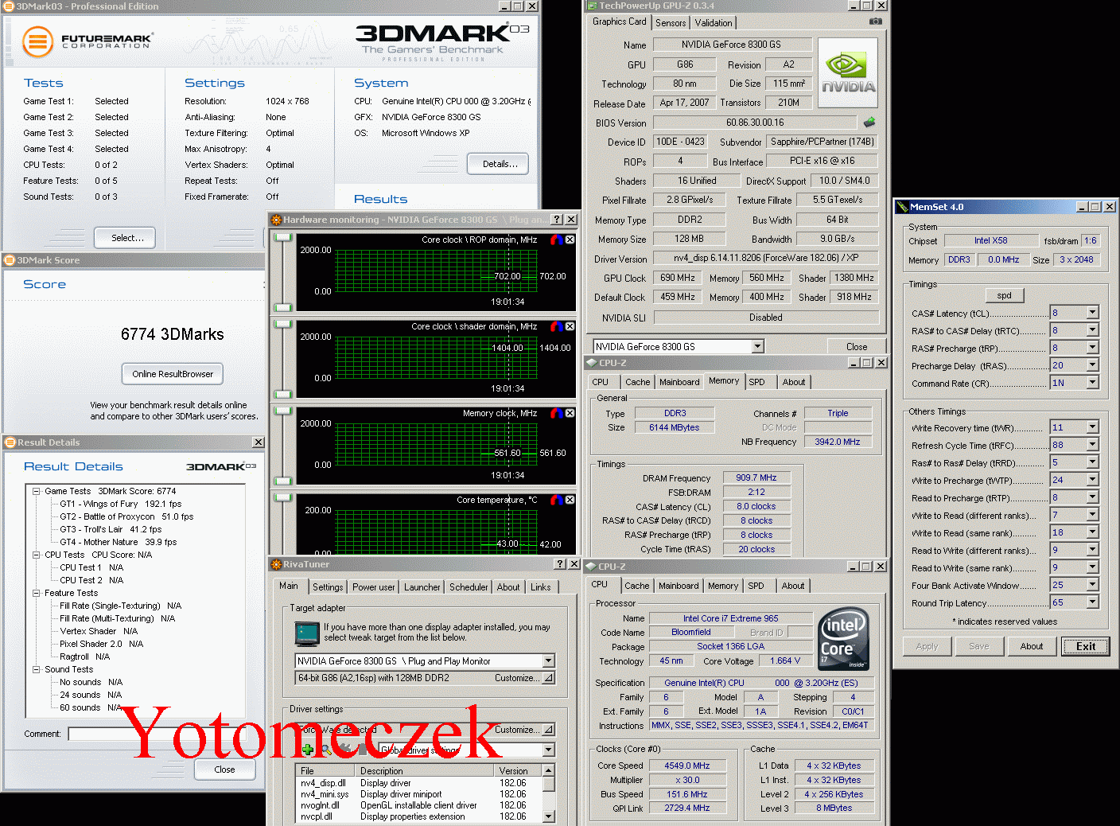
Task: Click the 3DMark System Details button
Action: pyautogui.click(x=500, y=164)
